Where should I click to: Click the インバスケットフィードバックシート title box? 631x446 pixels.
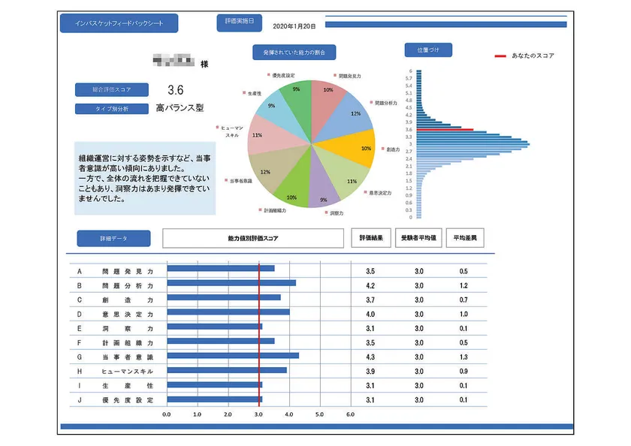pyautogui.click(x=119, y=23)
